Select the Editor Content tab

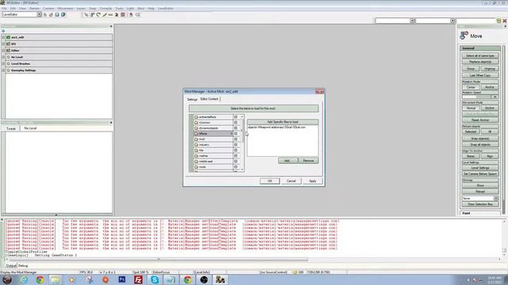[210, 99]
